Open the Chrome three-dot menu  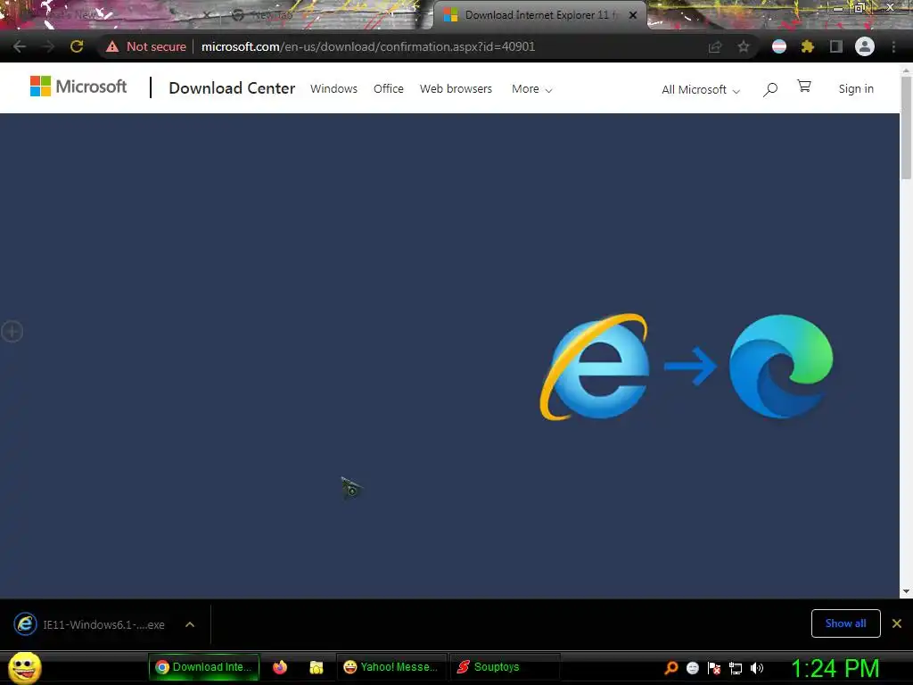pos(893,46)
